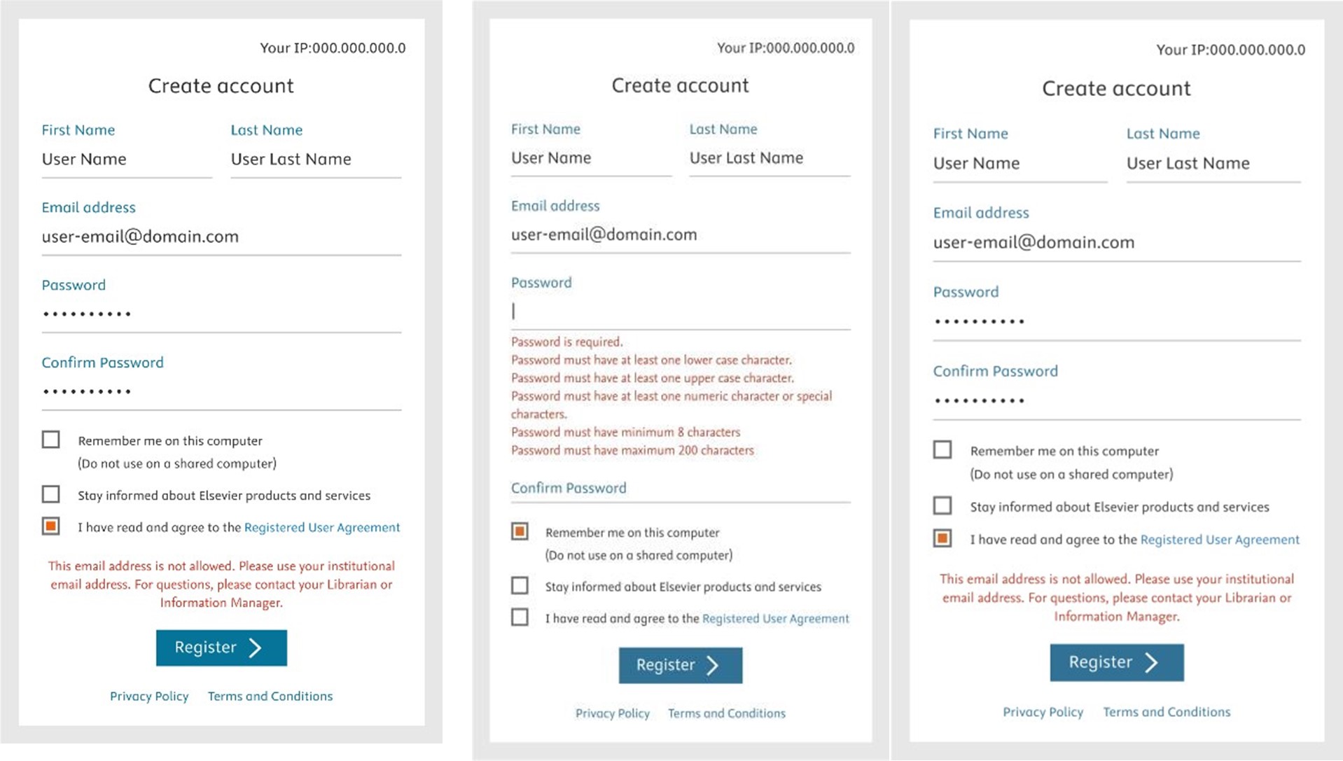Image resolution: width=1343 pixels, height=761 pixels.
Task: Open Registered User Agreement link in rightmost form
Action: [x=1219, y=540]
